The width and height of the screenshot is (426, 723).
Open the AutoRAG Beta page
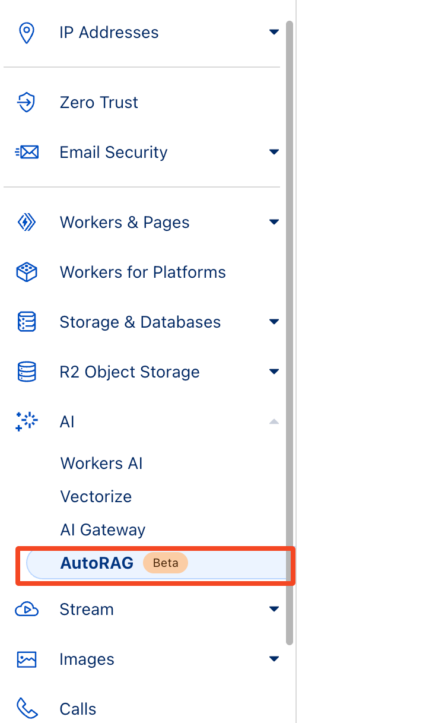(97, 563)
